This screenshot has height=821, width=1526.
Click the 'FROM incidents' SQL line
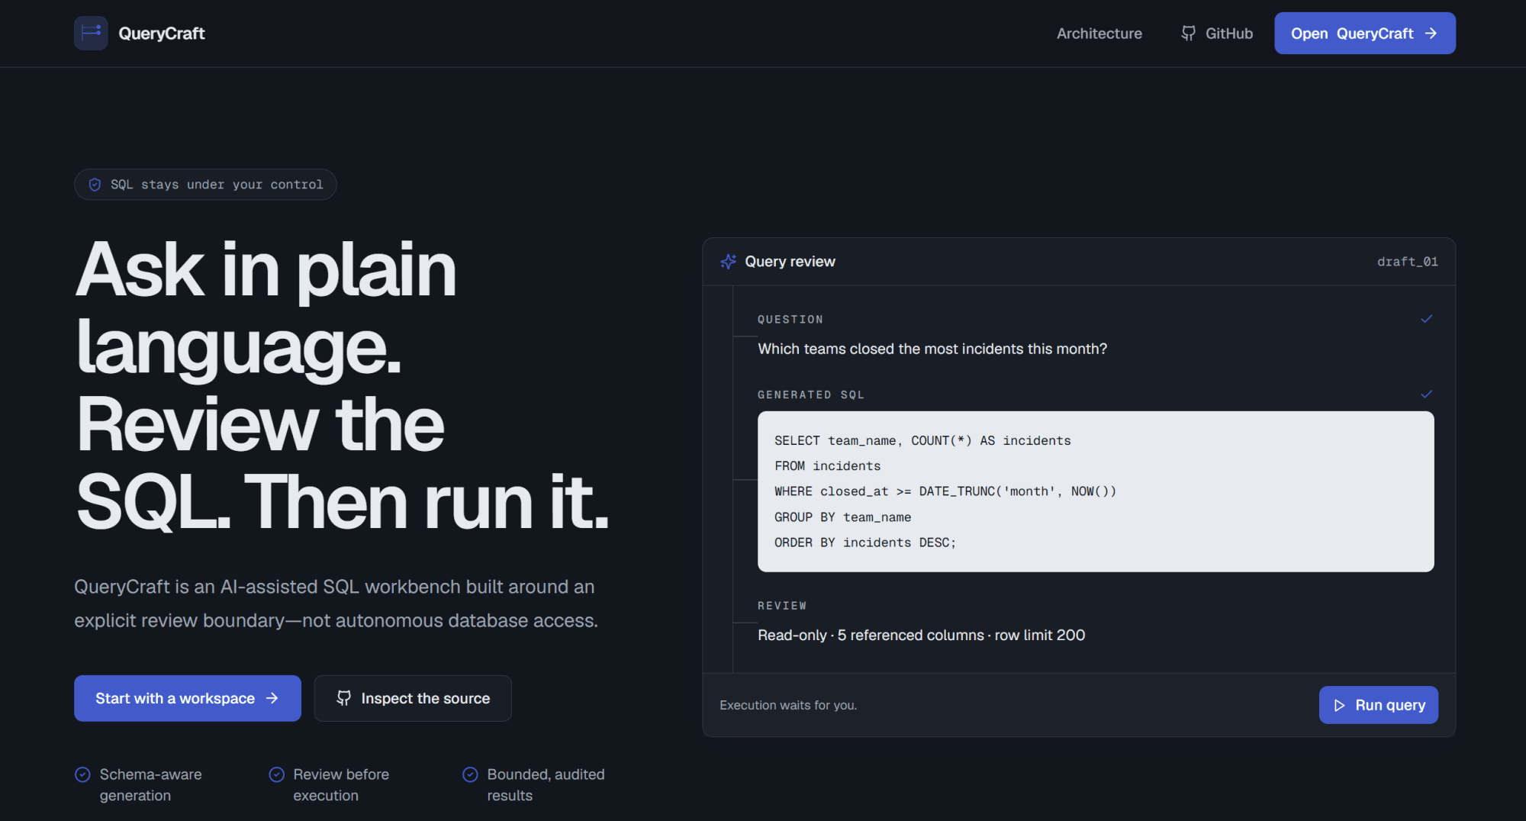[x=828, y=466]
